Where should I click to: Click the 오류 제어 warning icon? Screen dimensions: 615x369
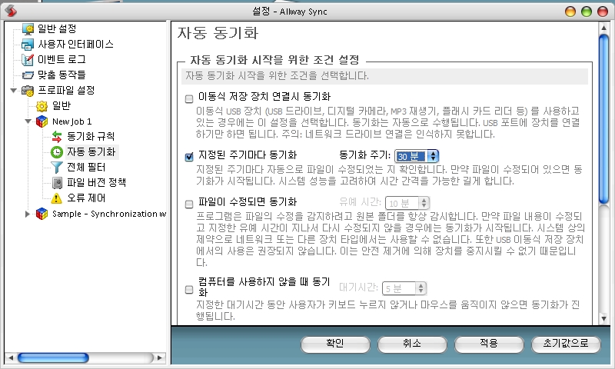56,198
